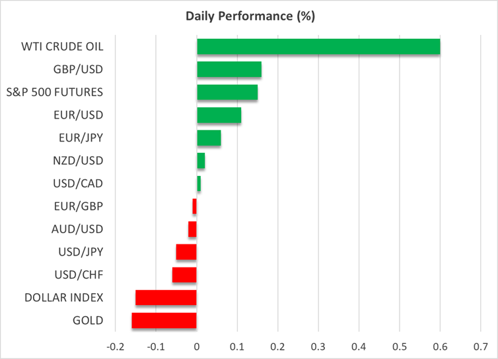Click the USD/CAD category label

point(77,183)
